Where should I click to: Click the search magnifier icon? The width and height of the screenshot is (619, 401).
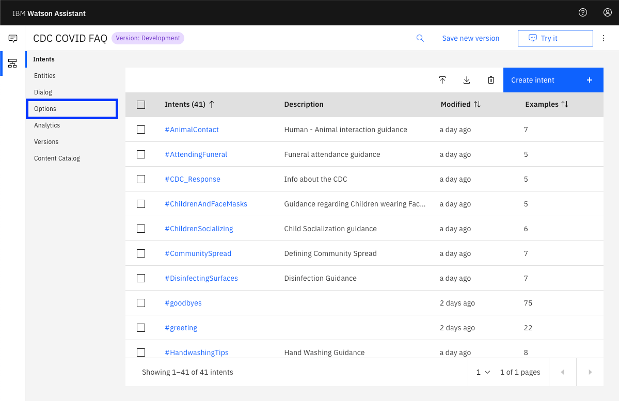pos(420,38)
